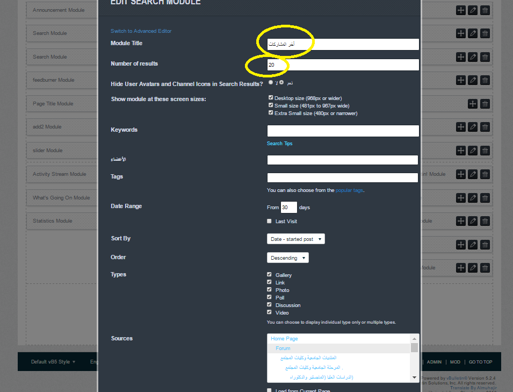513x392 pixels.
Task: Uncheck the Poll type checkbox
Action: coord(269,297)
